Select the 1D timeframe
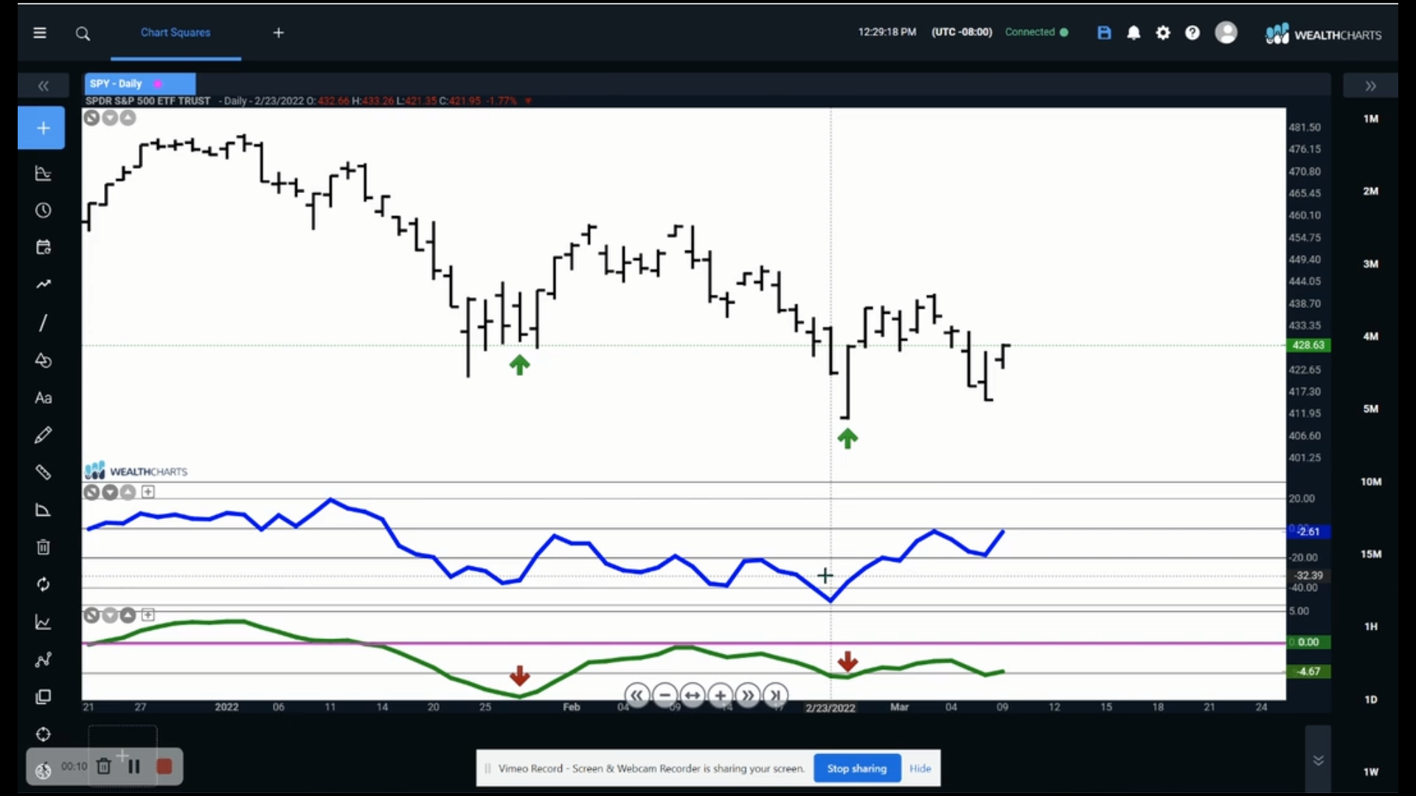 (x=1370, y=699)
